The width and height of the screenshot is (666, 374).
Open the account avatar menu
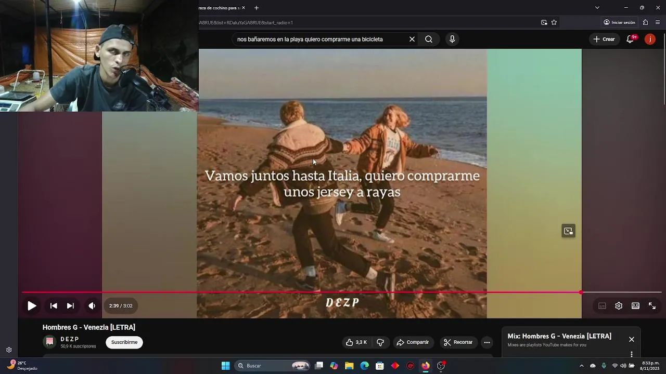point(650,39)
